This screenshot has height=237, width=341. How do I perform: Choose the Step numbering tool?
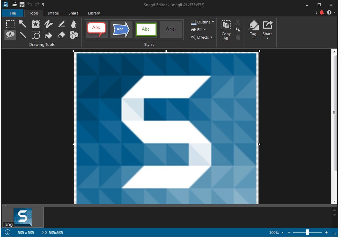click(x=74, y=35)
